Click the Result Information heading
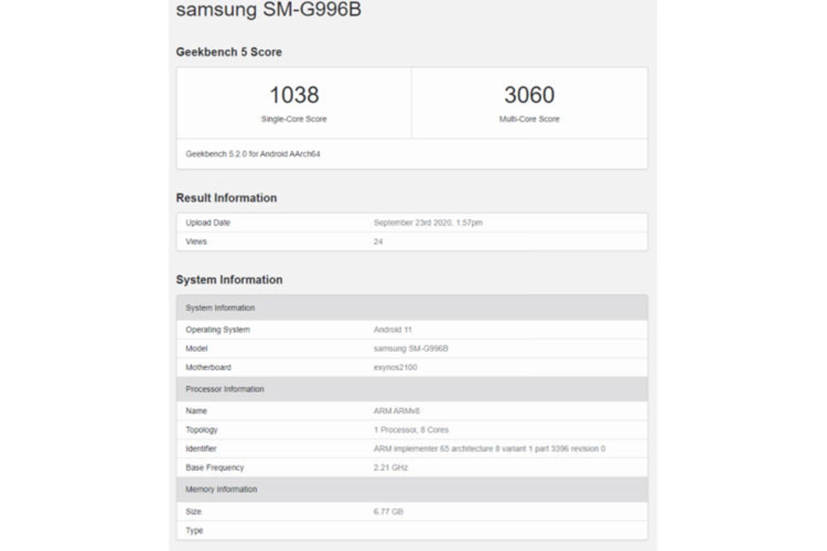Image resolution: width=827 pixels, height=551 pixels. [x=226, y=198]
